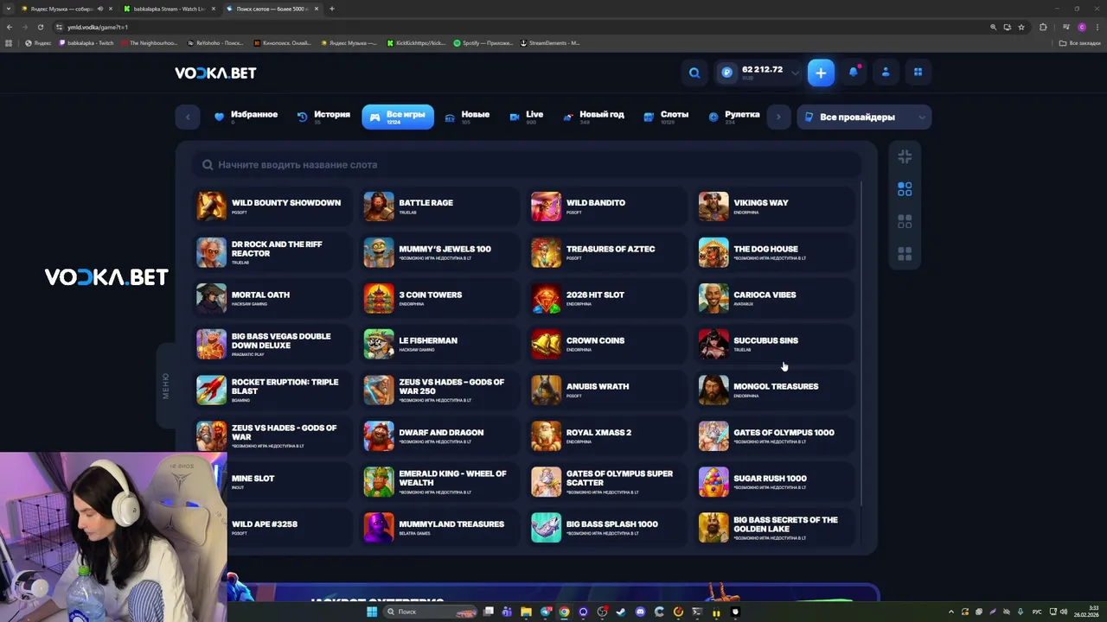Click the blue plus deposit button
Image resolution: width=1107 pixels, height=622 pixels.
[x=821, y=73]
